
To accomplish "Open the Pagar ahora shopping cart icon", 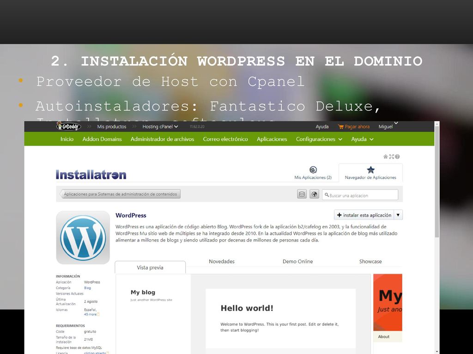I will click(340, 127).
